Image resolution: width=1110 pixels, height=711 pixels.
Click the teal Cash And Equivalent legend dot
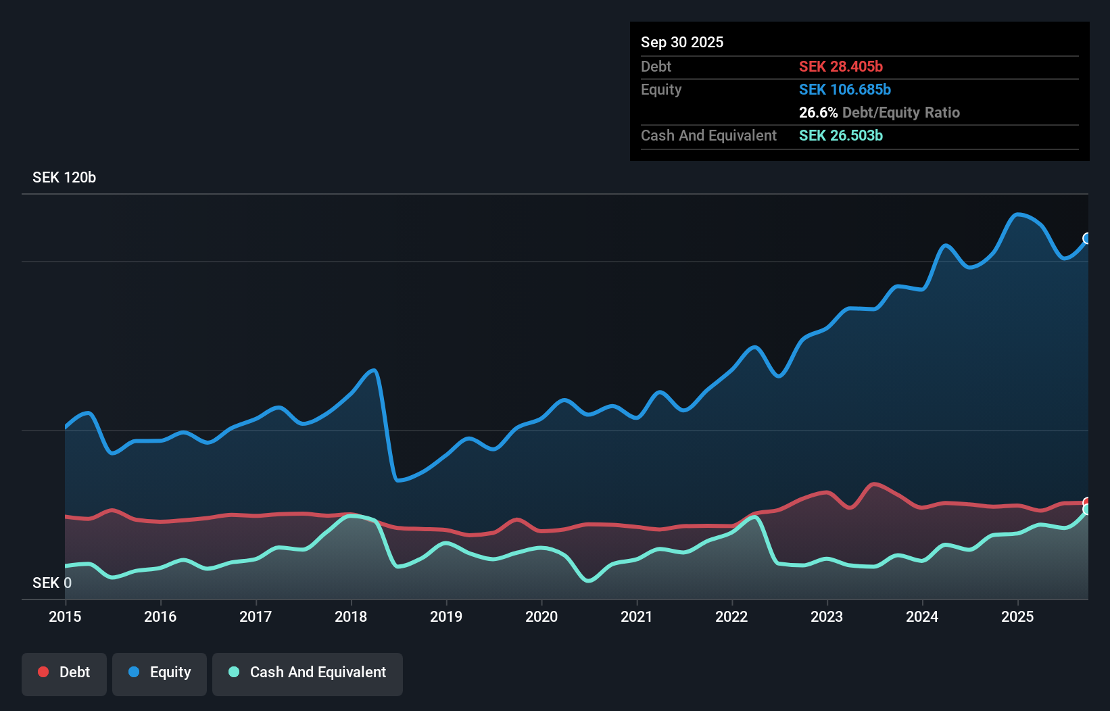tap(233, 672)
